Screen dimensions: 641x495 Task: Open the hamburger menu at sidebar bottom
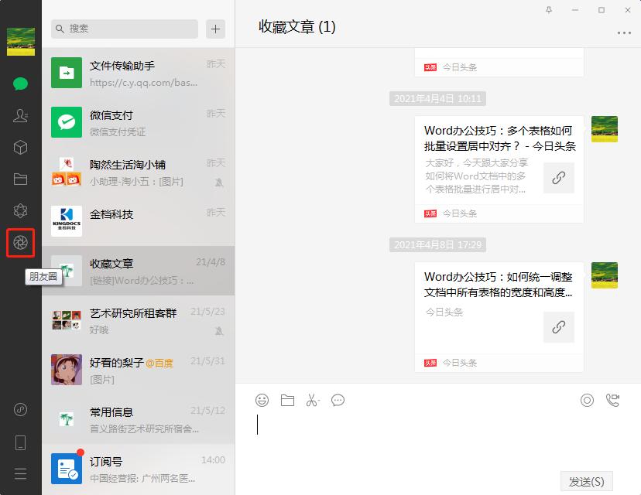20,473
